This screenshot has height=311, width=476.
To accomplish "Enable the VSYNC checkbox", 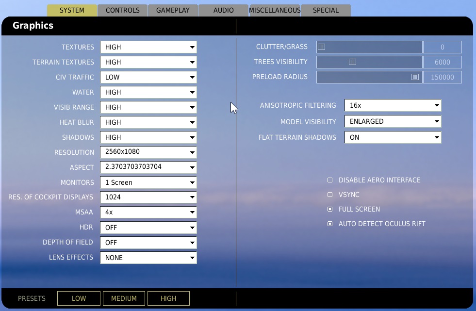I will tap(330, 195).
